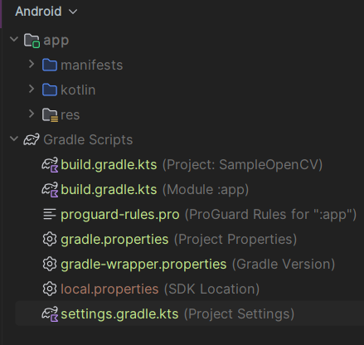Select the kotlin folder label
364x345 pixels.
click(78, 90)
